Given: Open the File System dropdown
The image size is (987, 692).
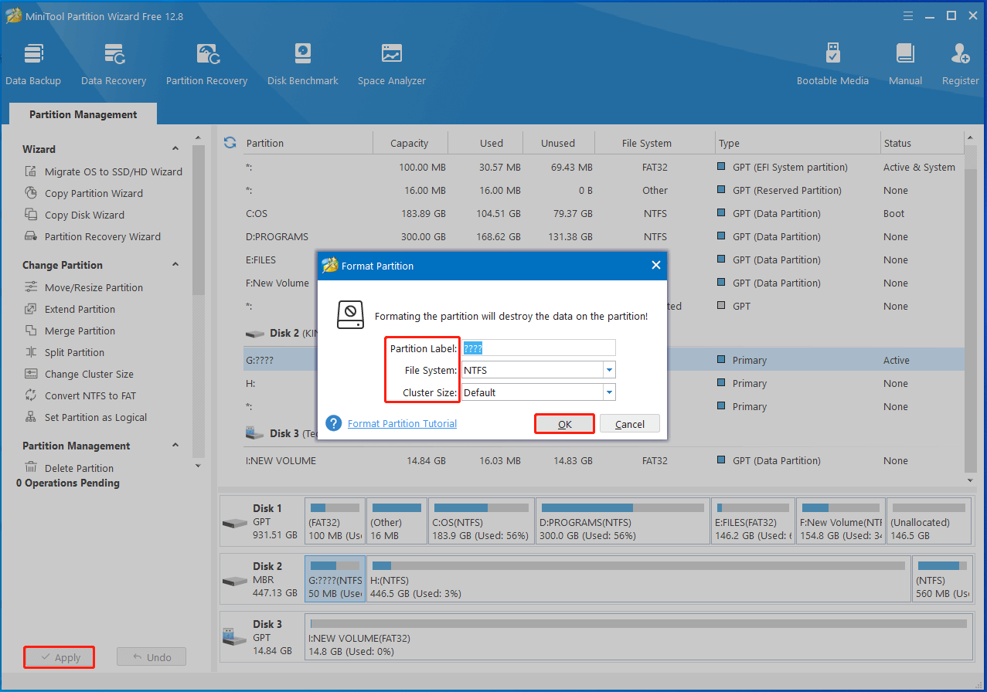Looking at the screenshot, I should click(x=609, y=370).
